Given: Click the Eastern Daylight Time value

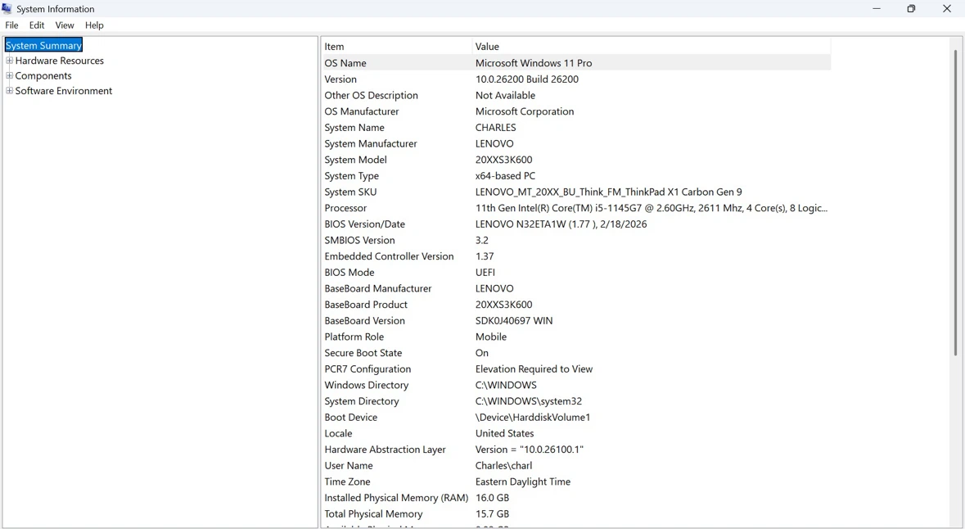Looking at the screenshot, I should tap(522, 482).
